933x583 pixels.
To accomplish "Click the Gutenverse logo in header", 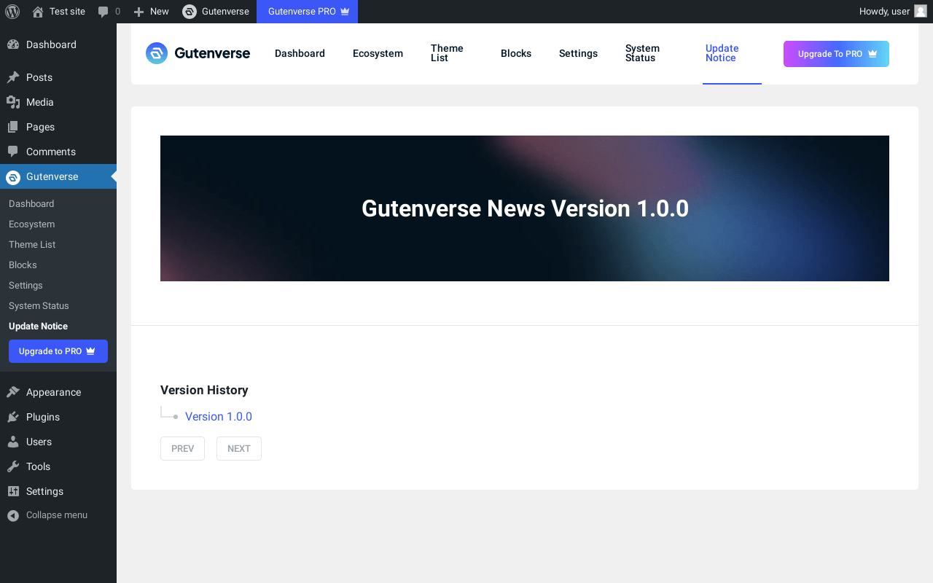I will pos(198,53).
